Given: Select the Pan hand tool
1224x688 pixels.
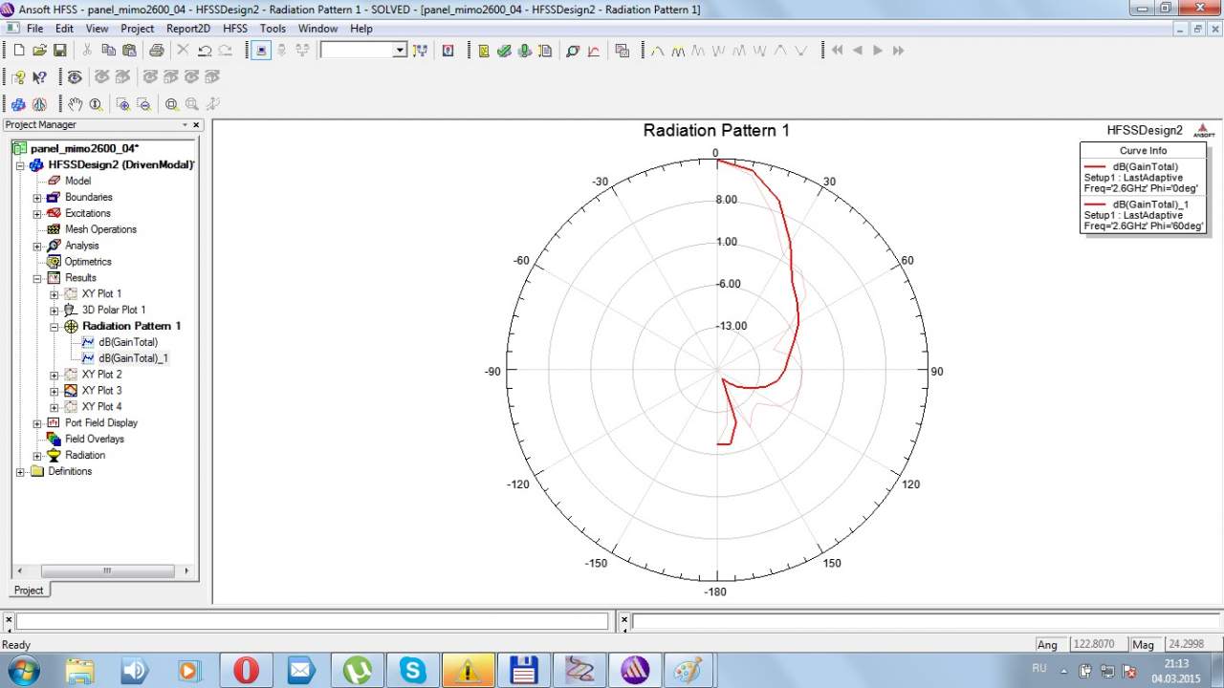Looking at the screenshot, I should click(75, 104).
